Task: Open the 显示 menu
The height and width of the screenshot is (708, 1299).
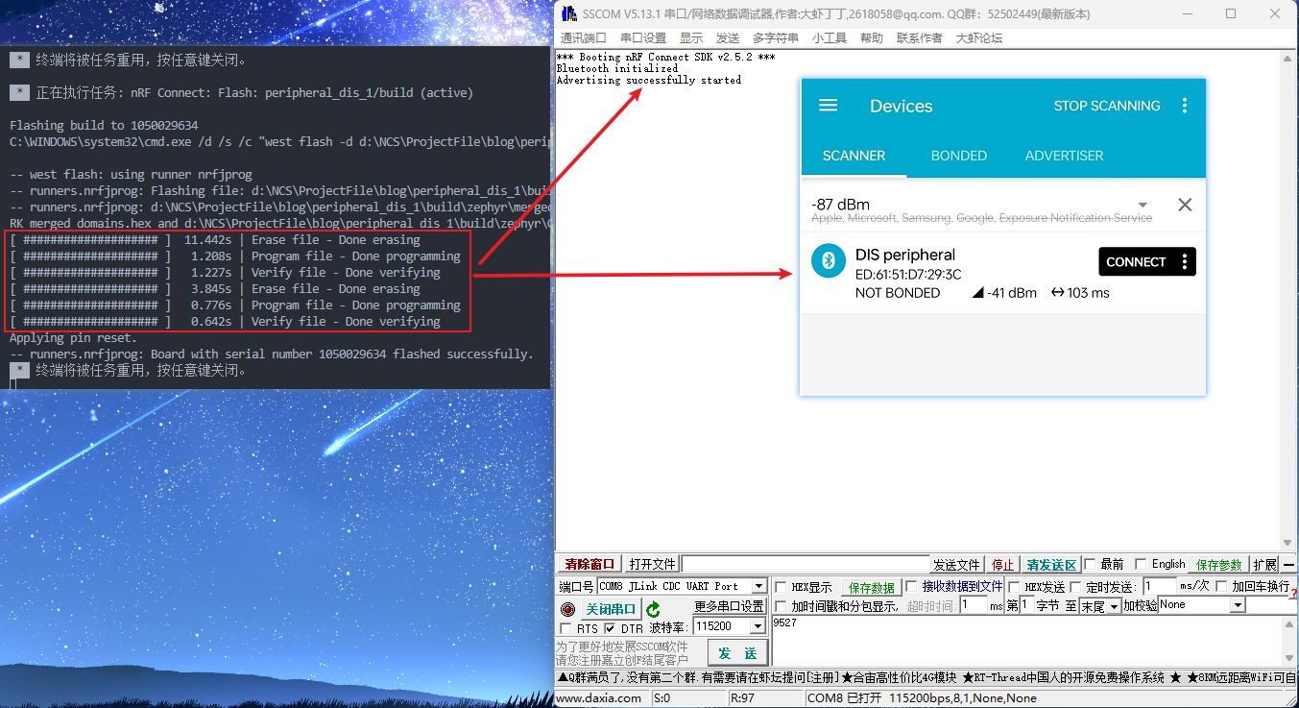Action: 691,38
